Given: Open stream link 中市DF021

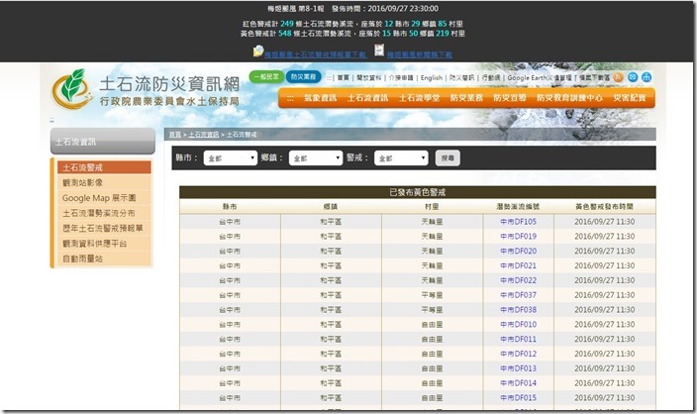Looking at the screenshot, I should click(519, 265).
